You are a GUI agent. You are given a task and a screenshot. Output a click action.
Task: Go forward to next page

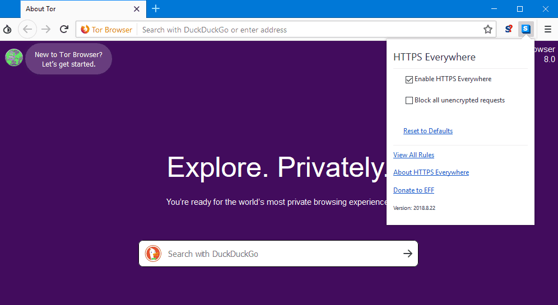coord(46,29)
